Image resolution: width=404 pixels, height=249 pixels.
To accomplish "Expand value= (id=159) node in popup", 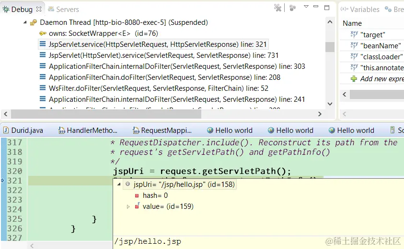I will coord(128,206).
